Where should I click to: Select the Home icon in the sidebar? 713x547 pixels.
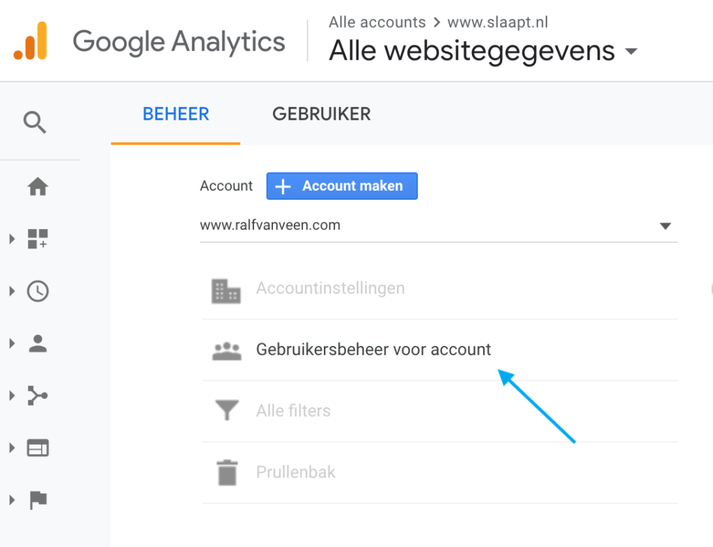coord(38,187)
